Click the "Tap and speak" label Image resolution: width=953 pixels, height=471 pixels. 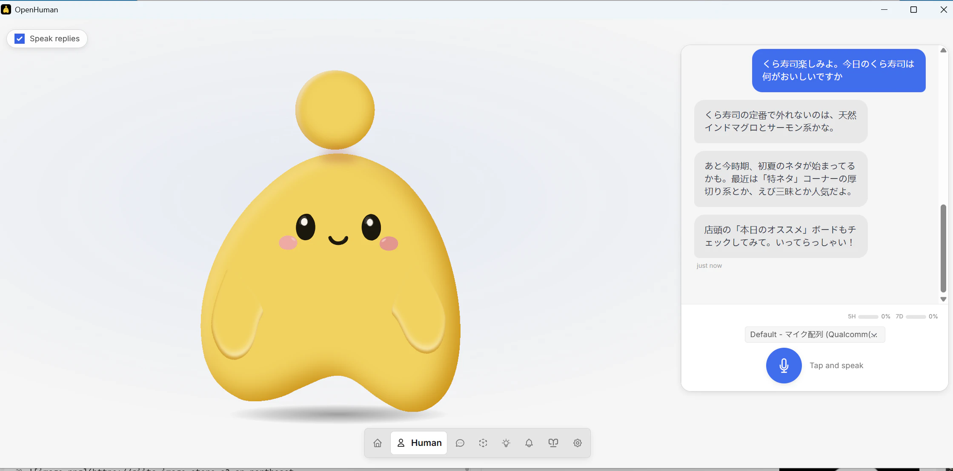click(x=836, y=366)
